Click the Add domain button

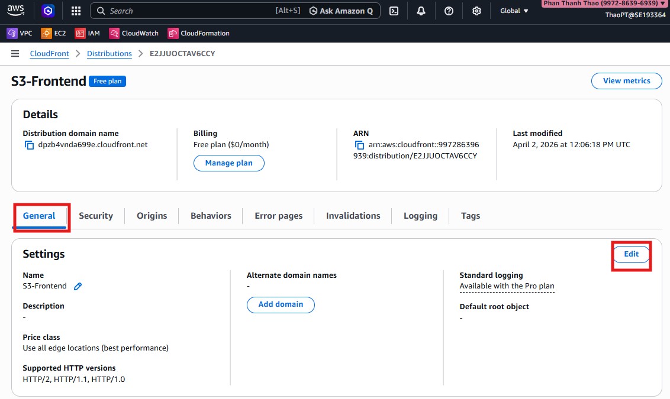[x=281, y=304]
